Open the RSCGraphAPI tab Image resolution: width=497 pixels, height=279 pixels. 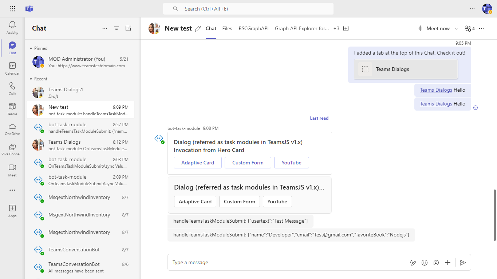[x=253, y=28]
